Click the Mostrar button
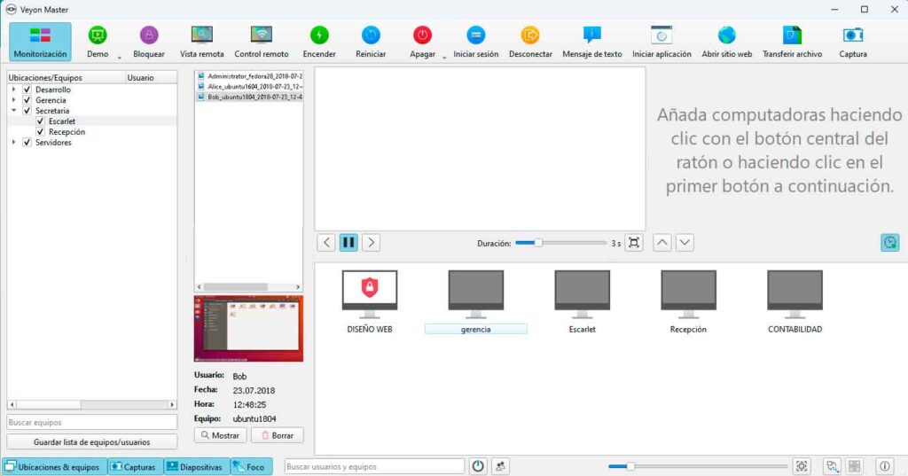Viewport: 908px width, 476px height. pyautogui.click(x=219, y=435)
